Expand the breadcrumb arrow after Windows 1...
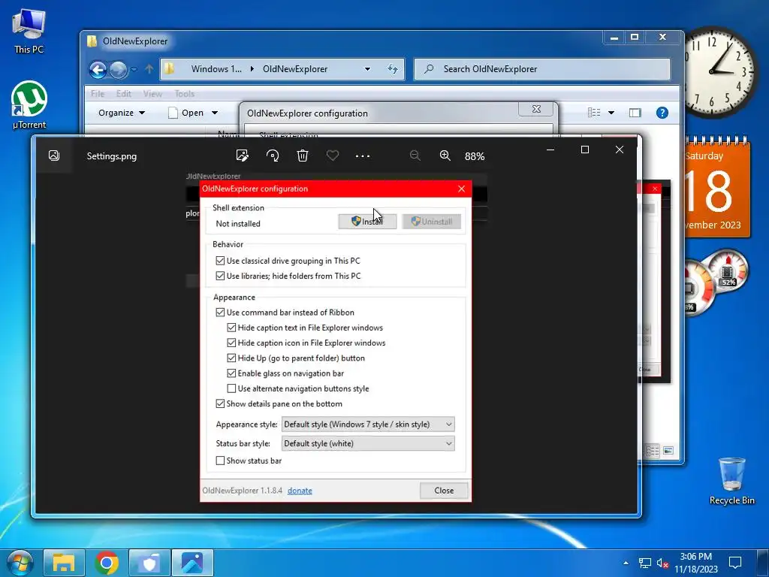Viewport: 769px width, 577px height. click(252, 69)
